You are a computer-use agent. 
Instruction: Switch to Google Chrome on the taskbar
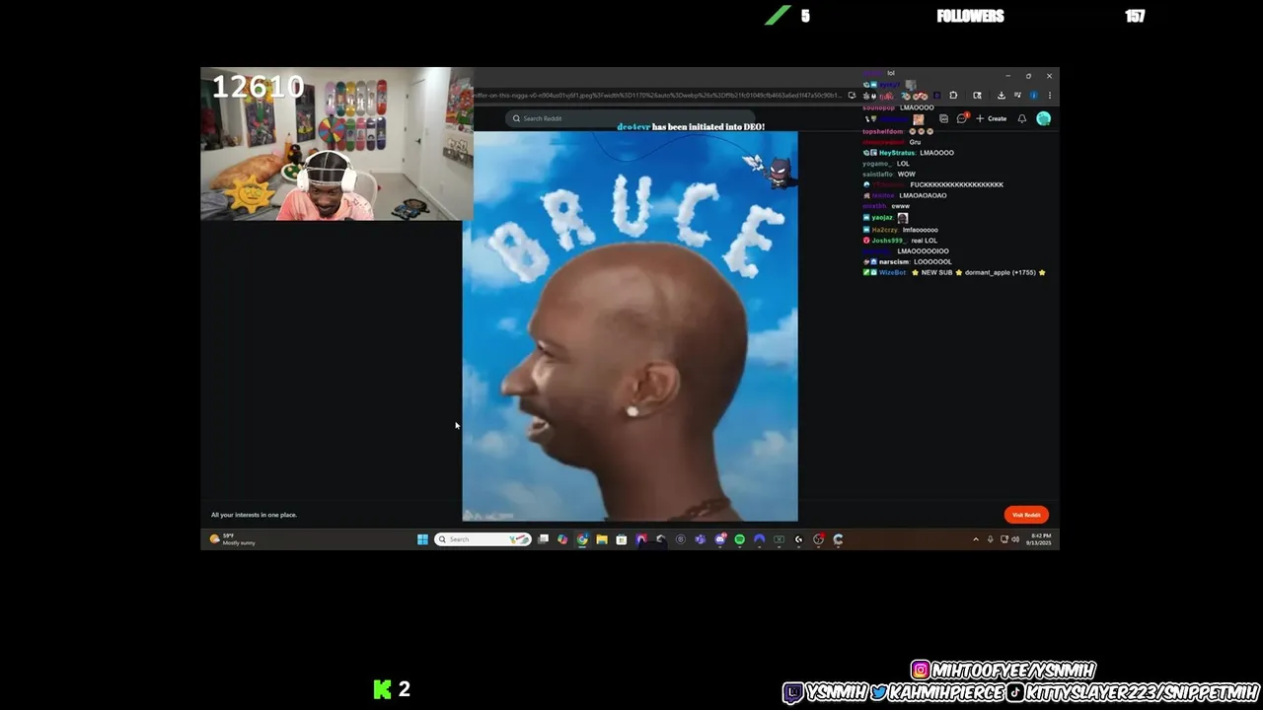tap(582, 539)
